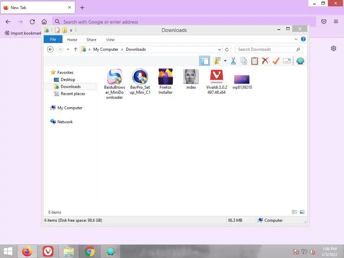The image size is (344, 258).
Task: Go up one folder level
Action: click(x=76, y=49)
